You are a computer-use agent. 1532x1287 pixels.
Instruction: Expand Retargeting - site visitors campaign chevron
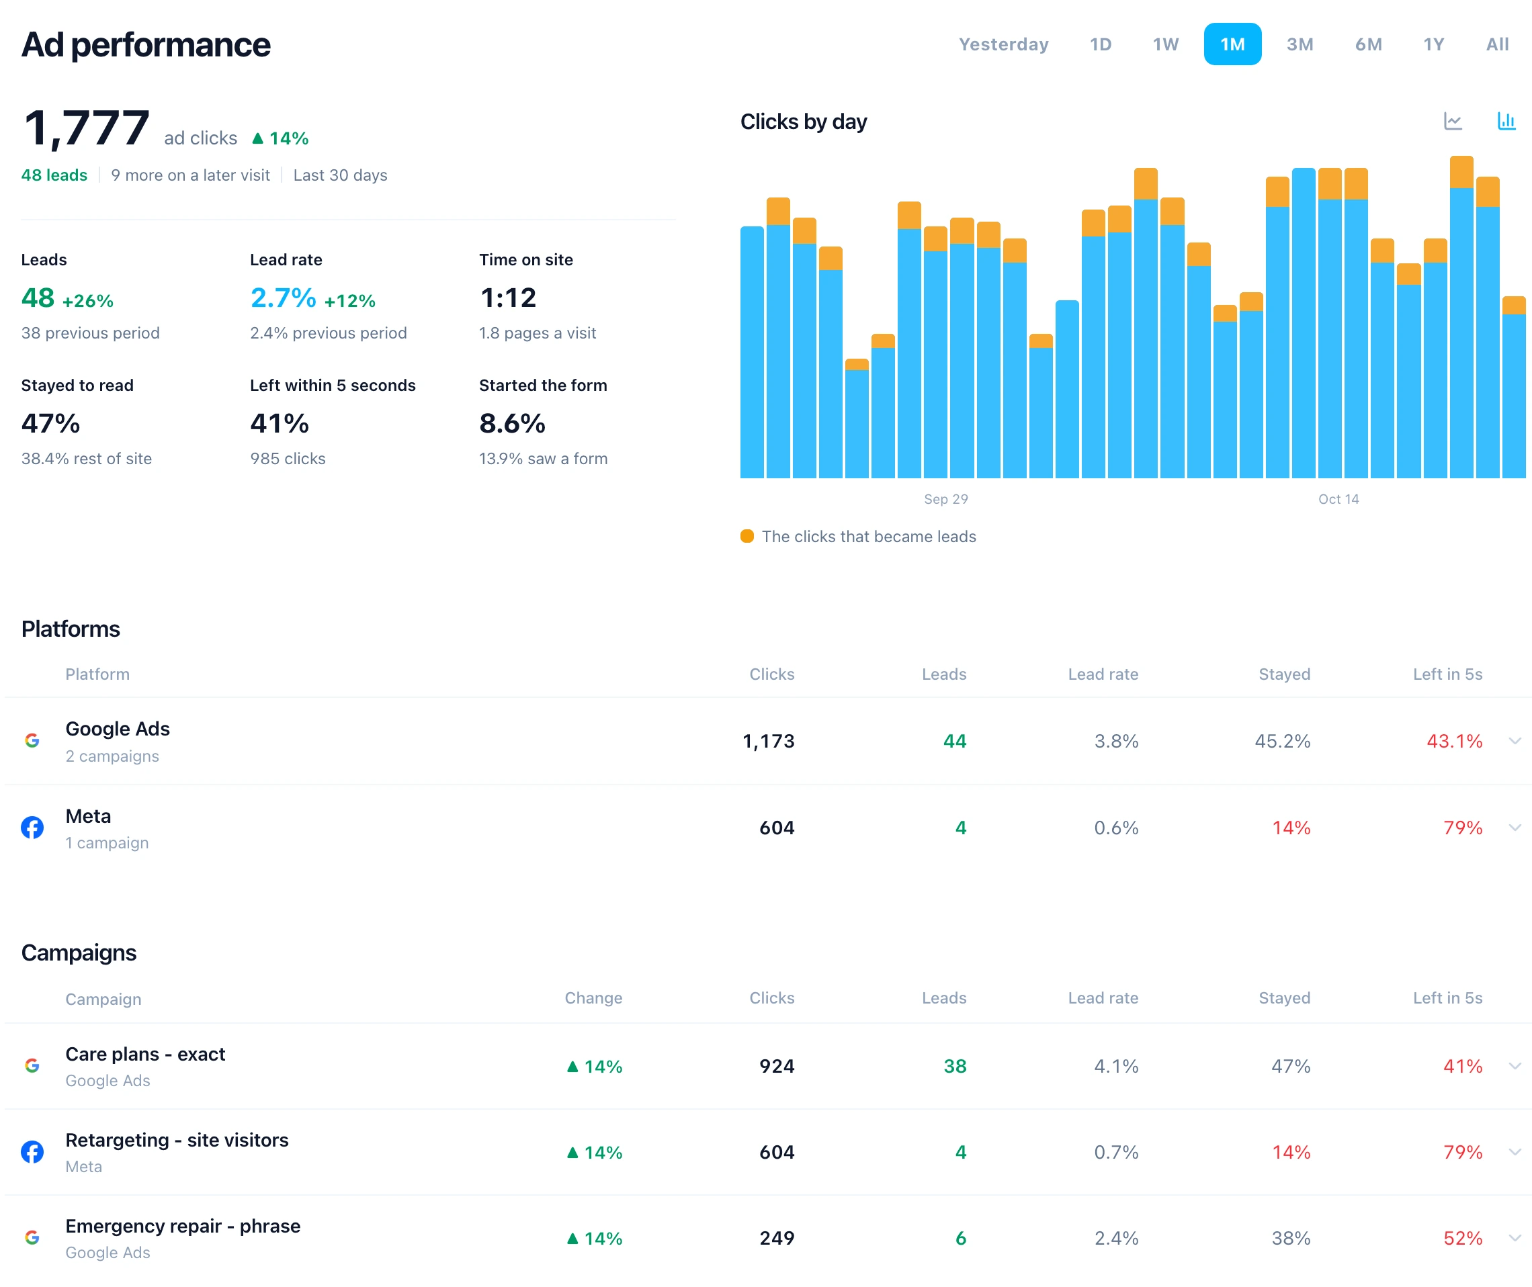pyautogui.click(x=1515, y=1153)
